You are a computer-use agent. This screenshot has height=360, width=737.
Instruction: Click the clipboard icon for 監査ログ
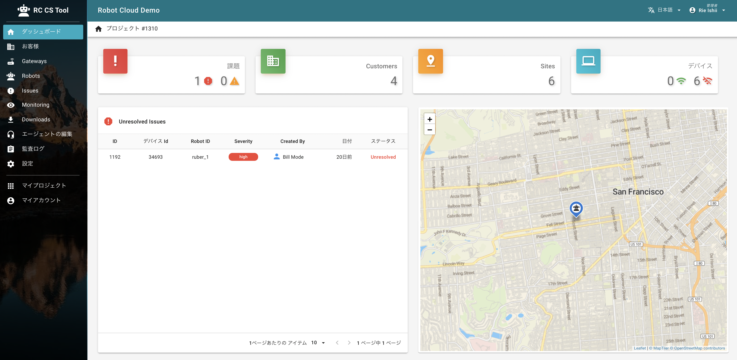(11, 149)
